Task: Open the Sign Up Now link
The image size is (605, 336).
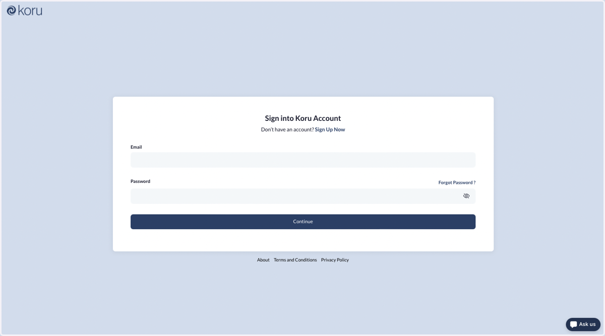Action: [x=330, y=129]
